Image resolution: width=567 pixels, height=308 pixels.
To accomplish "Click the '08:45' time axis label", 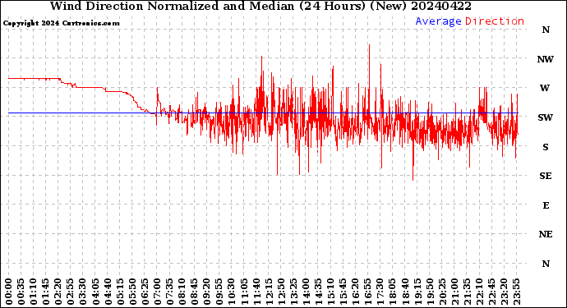I will (194, 292).
